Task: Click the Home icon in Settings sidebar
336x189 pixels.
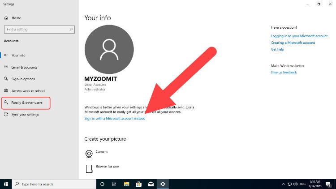Action: pos(6,18)
